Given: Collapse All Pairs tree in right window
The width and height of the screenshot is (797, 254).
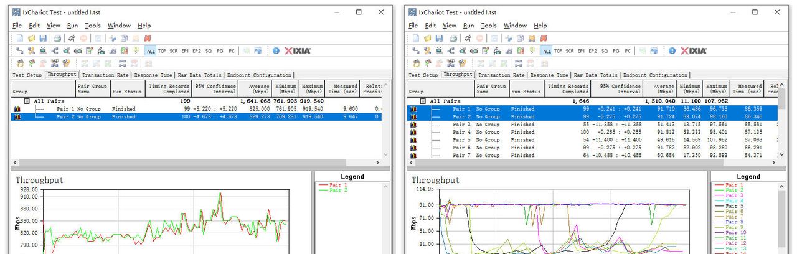Looking at the screenshot, I should coord(423,101).
